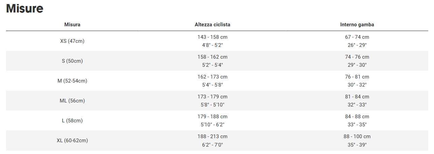Choose the M (52-54cm) size cell
This screenshot has width=434, height=154.
(72, 81)
